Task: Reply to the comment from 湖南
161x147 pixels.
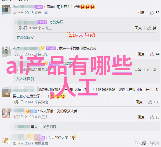Action: coord(139,102)
